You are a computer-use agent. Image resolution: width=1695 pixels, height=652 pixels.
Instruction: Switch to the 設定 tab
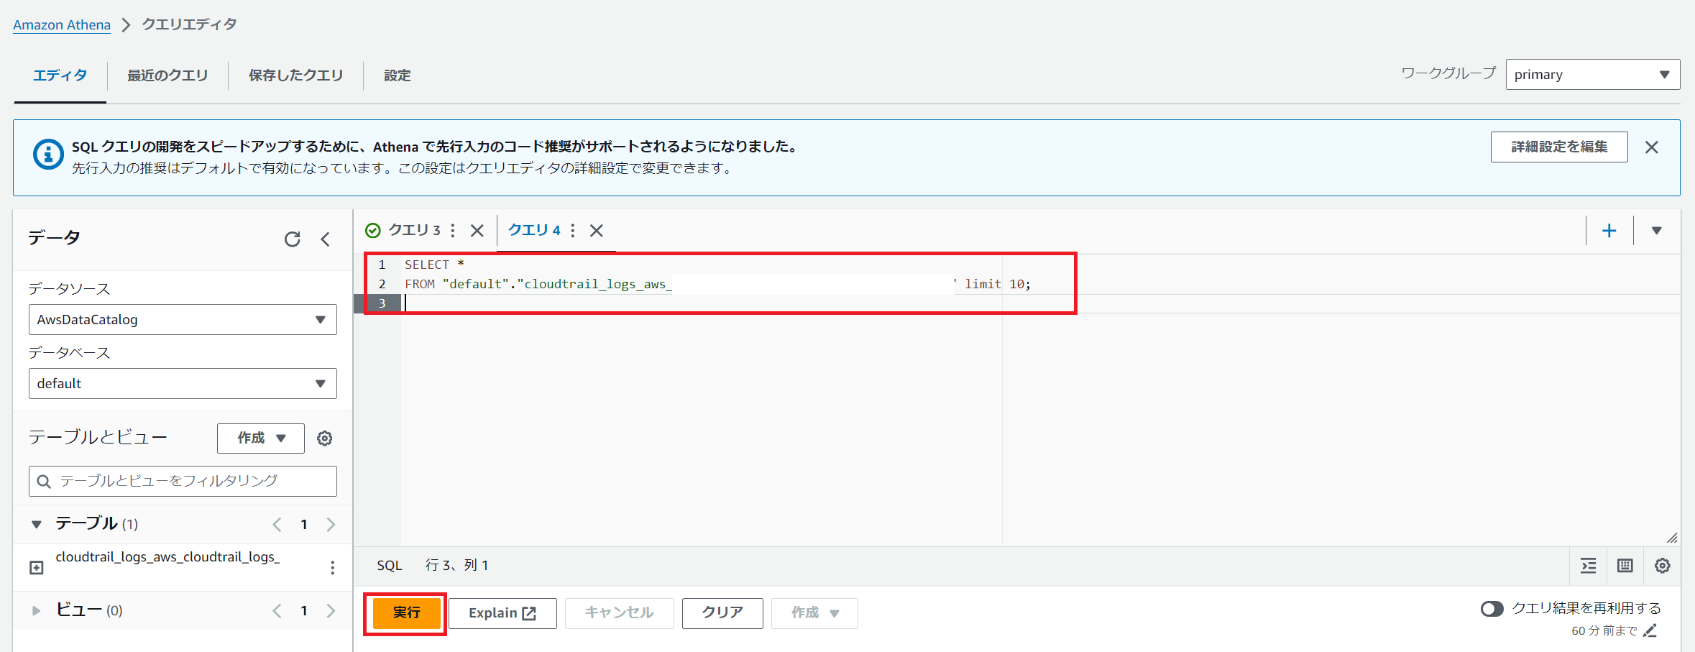click(397, 75)
